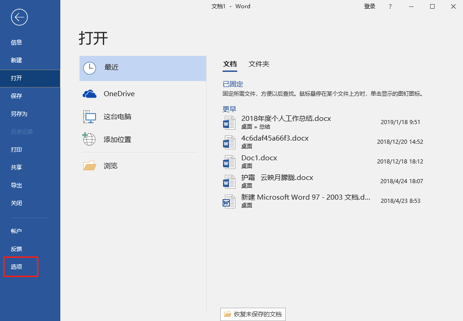Choose the 这台电脑 computer icon
Image resolution: width=463 pixels, height=321 pixels.
(x=90, y=117)
